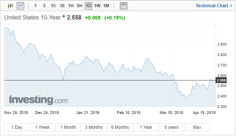Click the 2.558 current price marker
236x136 pixels.
click(x=221, y=80)
